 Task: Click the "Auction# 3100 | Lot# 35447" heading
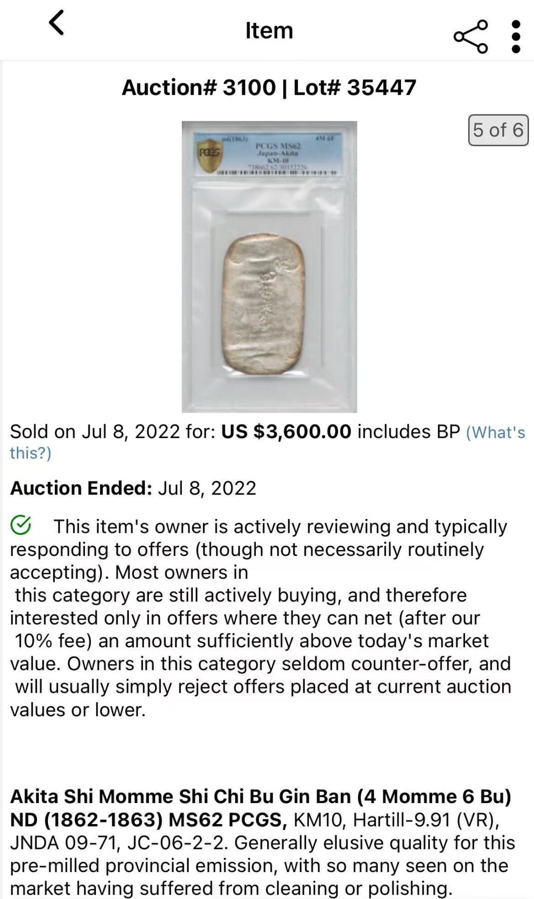coord(269,88)
